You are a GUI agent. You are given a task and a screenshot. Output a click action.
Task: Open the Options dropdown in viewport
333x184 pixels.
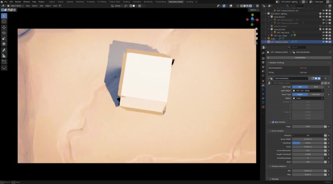click(254, 10)
